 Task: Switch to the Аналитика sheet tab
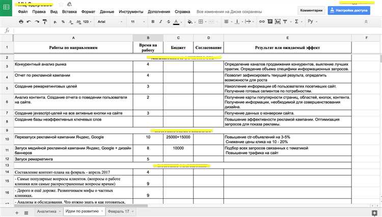tap(46, 210)
